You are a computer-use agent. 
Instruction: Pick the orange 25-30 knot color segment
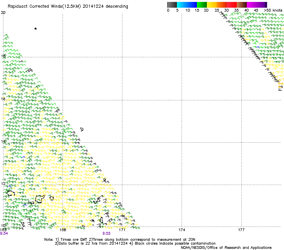pos(222,5)
